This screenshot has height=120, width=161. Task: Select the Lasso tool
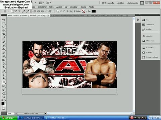(x=4, y=27)
